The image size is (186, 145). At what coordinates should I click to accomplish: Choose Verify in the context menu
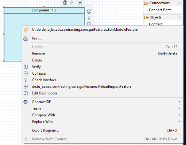point(103,67)
